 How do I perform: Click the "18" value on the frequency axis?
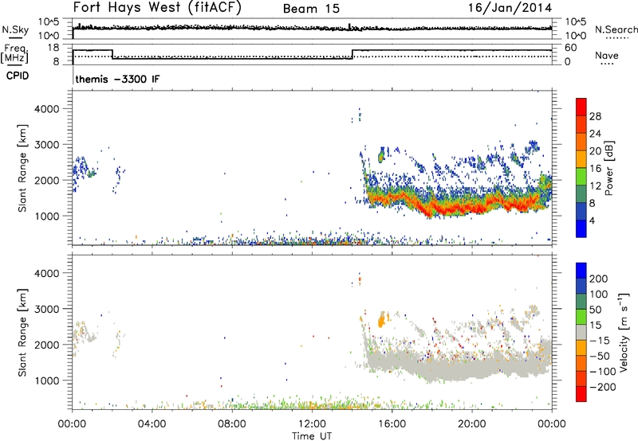(53, 48)
